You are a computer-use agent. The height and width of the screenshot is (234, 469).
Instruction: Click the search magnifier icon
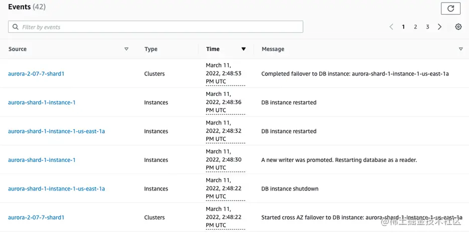click(x=16, y=27)
